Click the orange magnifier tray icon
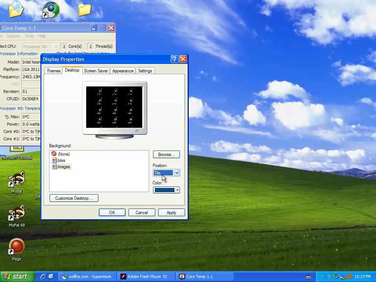 349,277
